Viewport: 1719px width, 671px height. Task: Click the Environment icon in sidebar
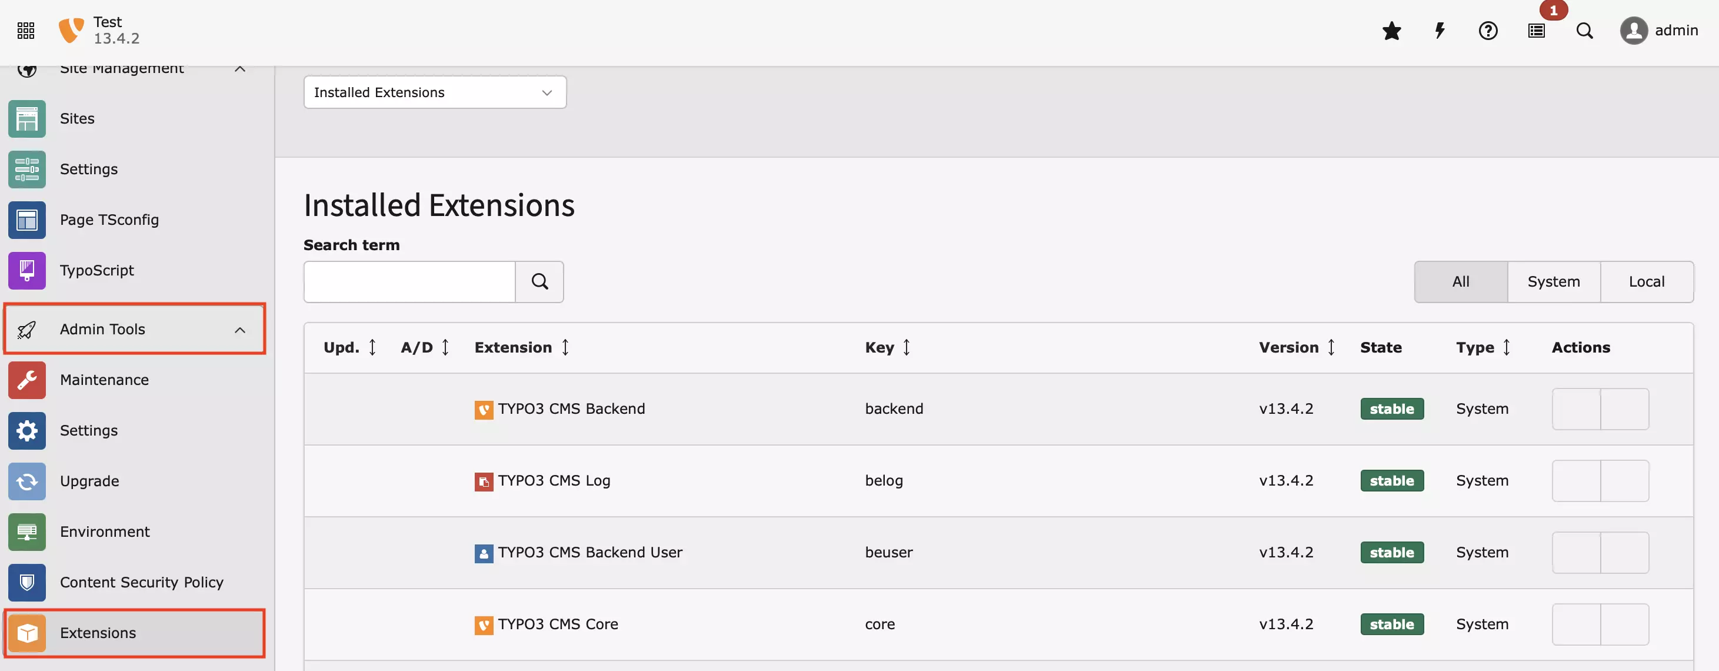coord(26,532)
